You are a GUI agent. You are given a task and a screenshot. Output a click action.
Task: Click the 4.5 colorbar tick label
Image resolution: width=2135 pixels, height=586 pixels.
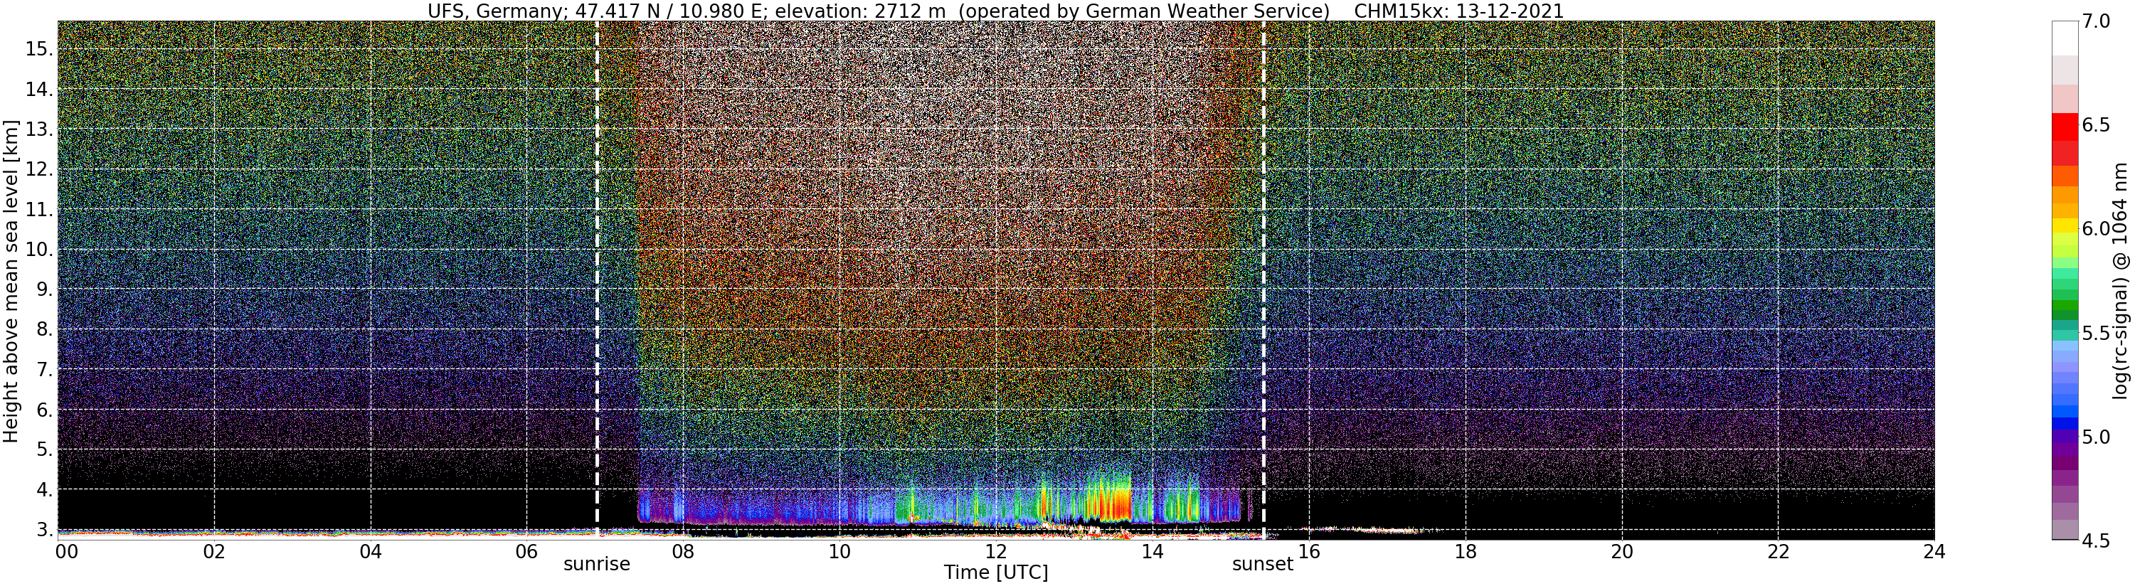tap(2095, 540)
